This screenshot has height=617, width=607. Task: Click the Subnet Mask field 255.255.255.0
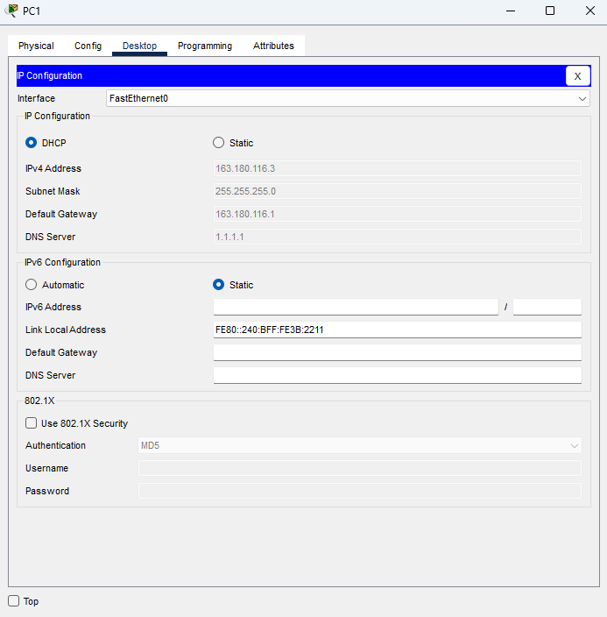point(398,191)
